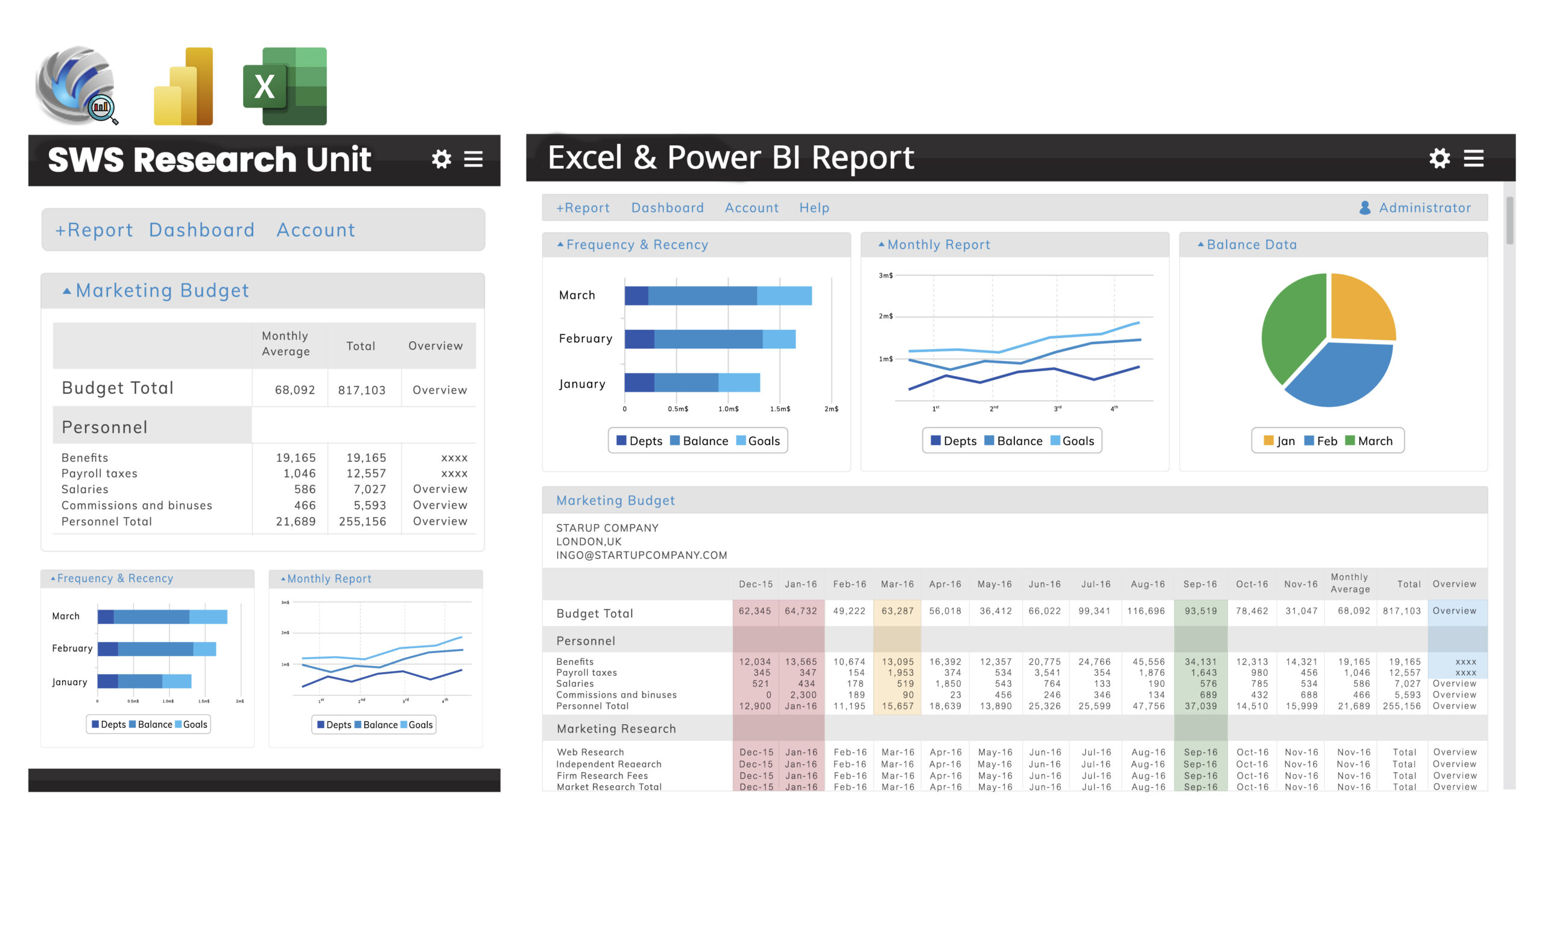The height and width of the screenshot is (926, 1544).
Task: Open settings gear in SWS Research Unit header
Action: [441, 159]
